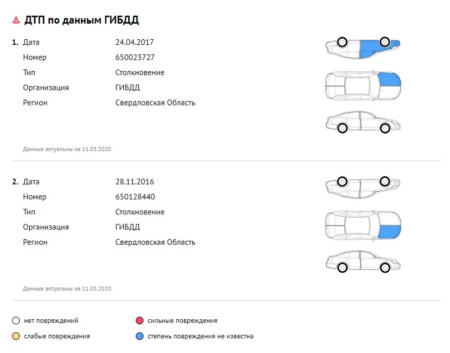Click the 'ДТП по данным ГИБДД' heading

(x=82, y=20)
